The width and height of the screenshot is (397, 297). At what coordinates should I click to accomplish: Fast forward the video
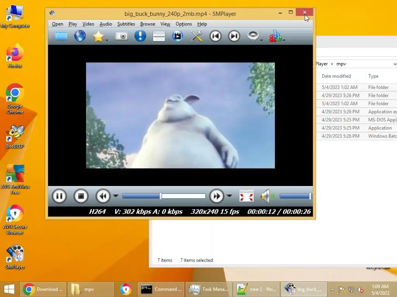pyautogui.click(x=216, y=196)
